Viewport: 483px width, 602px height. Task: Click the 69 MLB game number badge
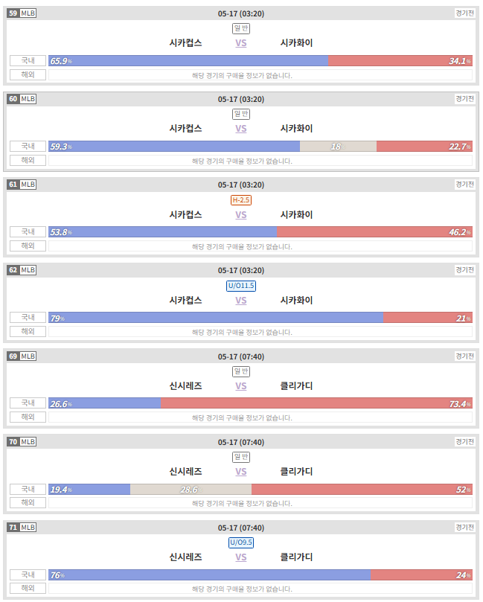22,356
